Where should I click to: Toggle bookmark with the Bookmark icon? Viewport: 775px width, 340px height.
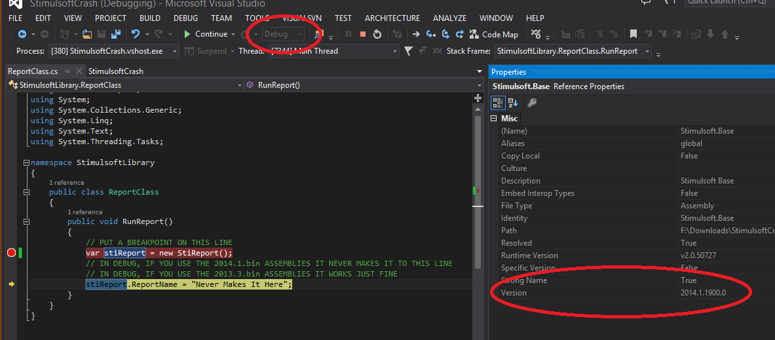point(633,34)
